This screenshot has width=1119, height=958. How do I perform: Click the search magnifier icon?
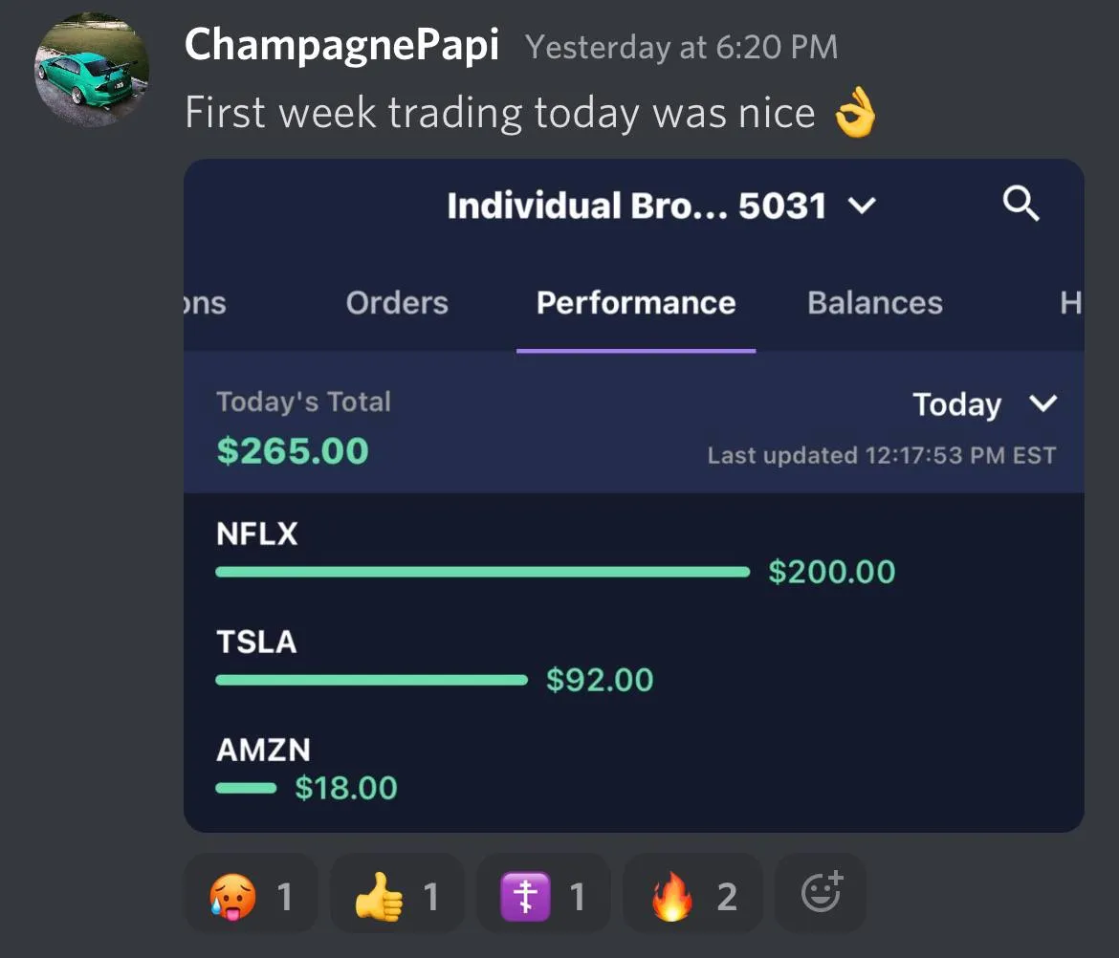tap(1020, 204)
